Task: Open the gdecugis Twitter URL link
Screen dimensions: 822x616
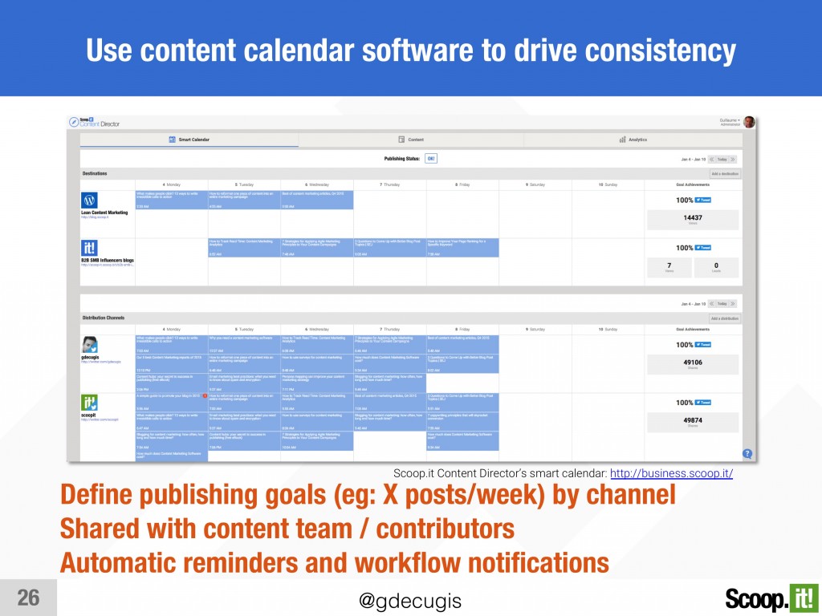Action: click(102, 362)
